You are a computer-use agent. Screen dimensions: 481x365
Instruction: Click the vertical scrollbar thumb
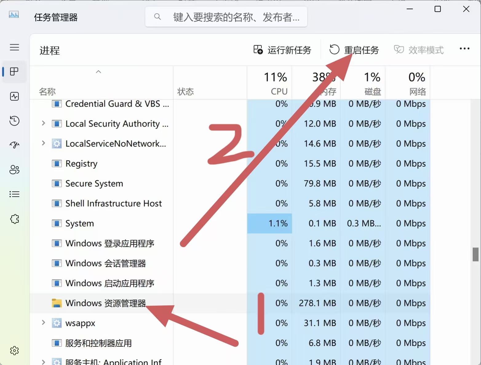pos(475,254)
